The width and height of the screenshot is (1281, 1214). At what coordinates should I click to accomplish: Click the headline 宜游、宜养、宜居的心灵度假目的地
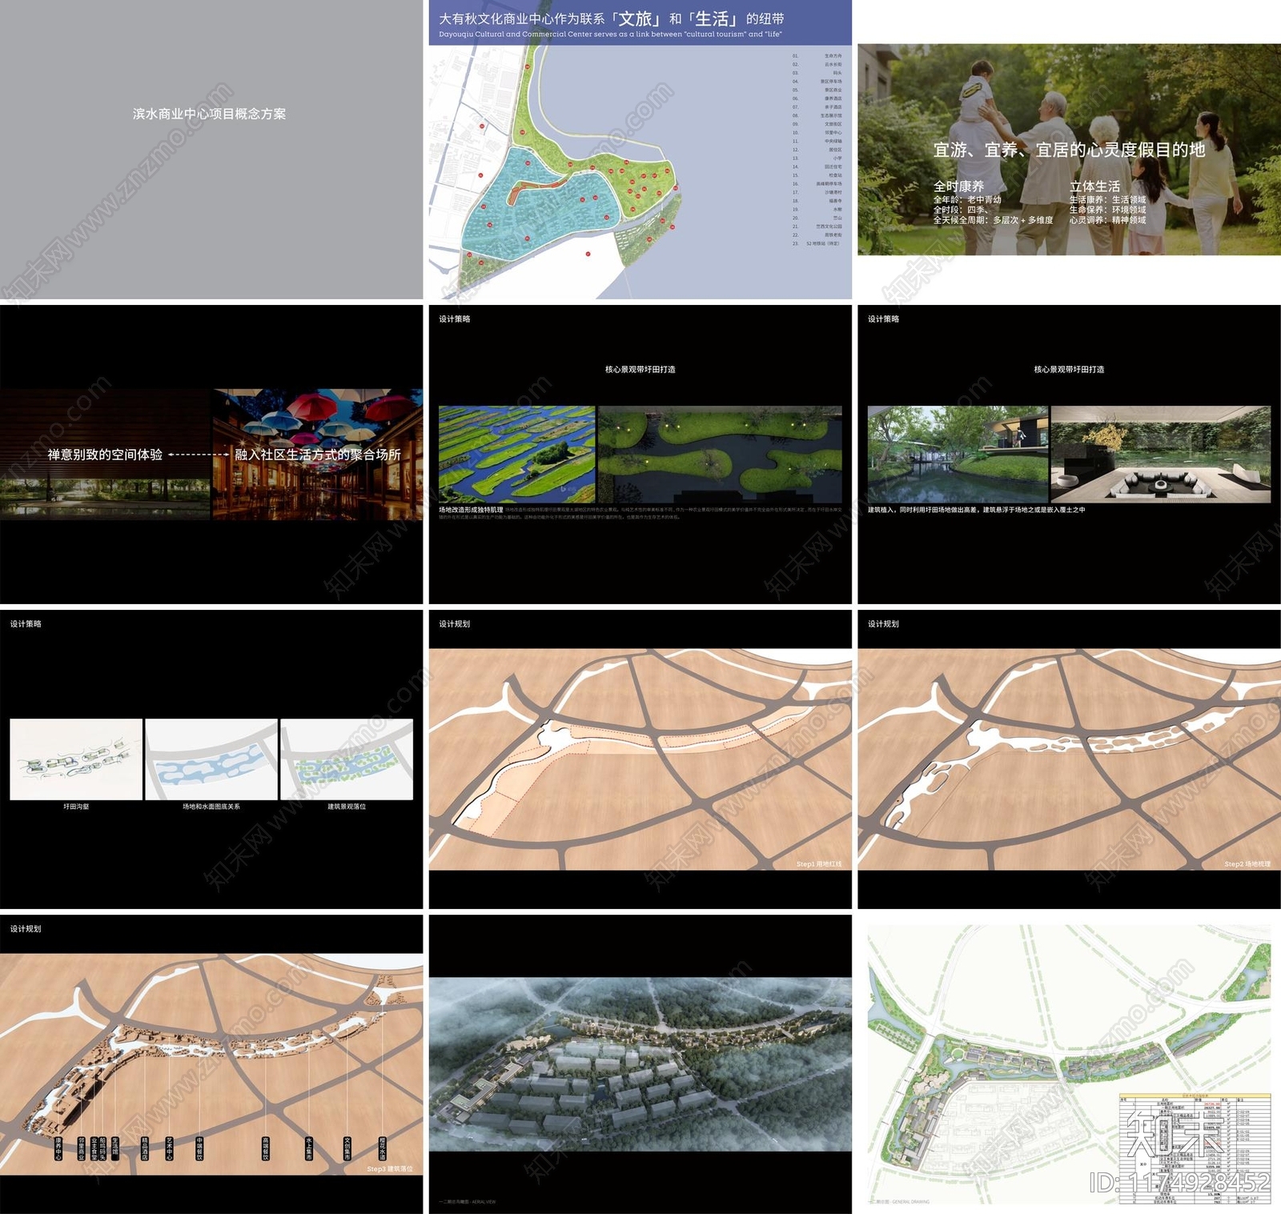tap(1069, 150)
